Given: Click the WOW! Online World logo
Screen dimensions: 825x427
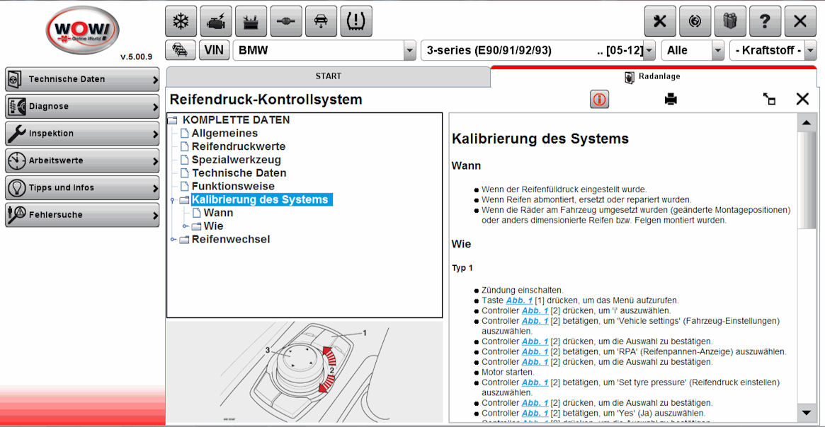Looking at the screenshot, I should tap(83, 30).
